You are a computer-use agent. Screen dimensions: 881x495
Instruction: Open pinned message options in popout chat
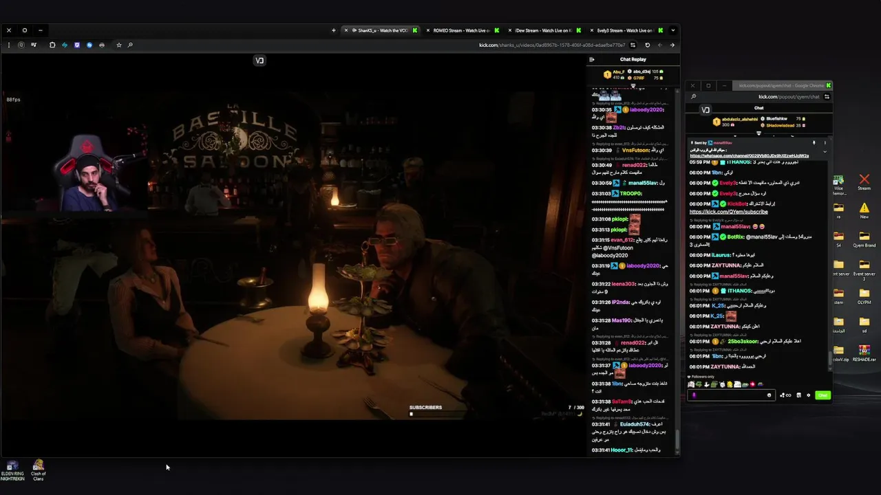coord(825,143)
